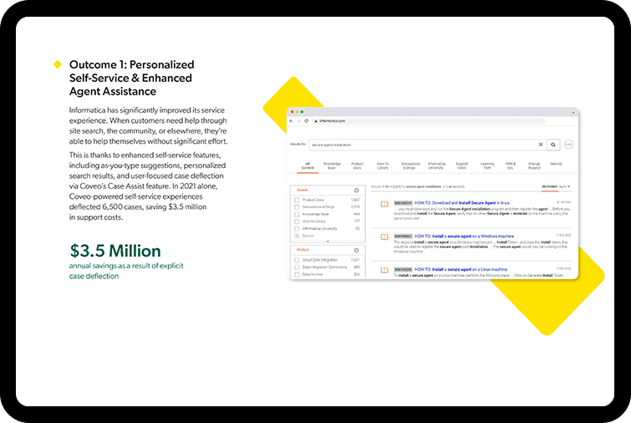
Task: Switch to the Knowledge Base tab
Action: (x=331, y=166)
